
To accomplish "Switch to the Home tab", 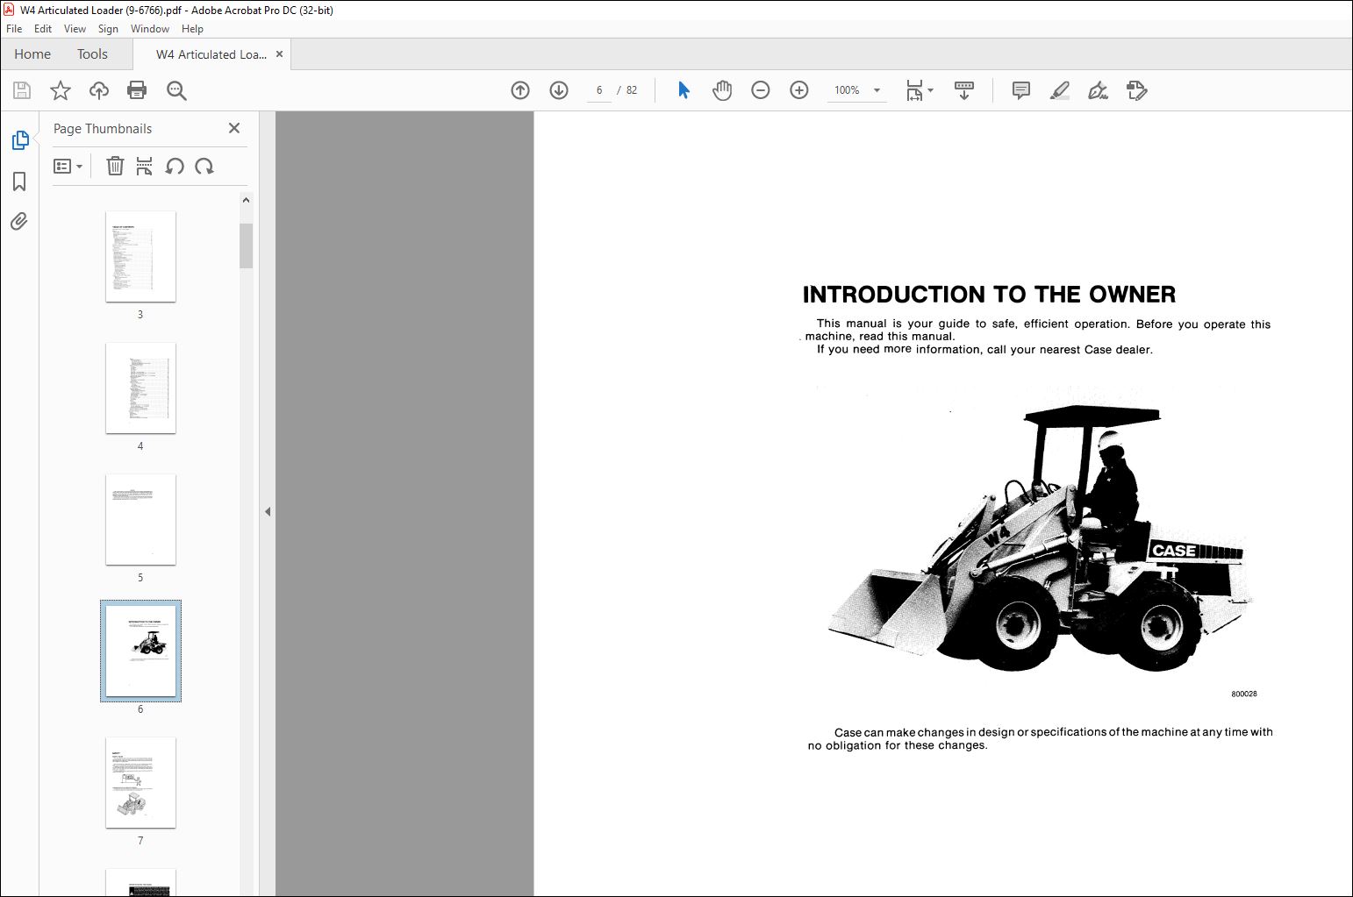I will pos(32,54).
